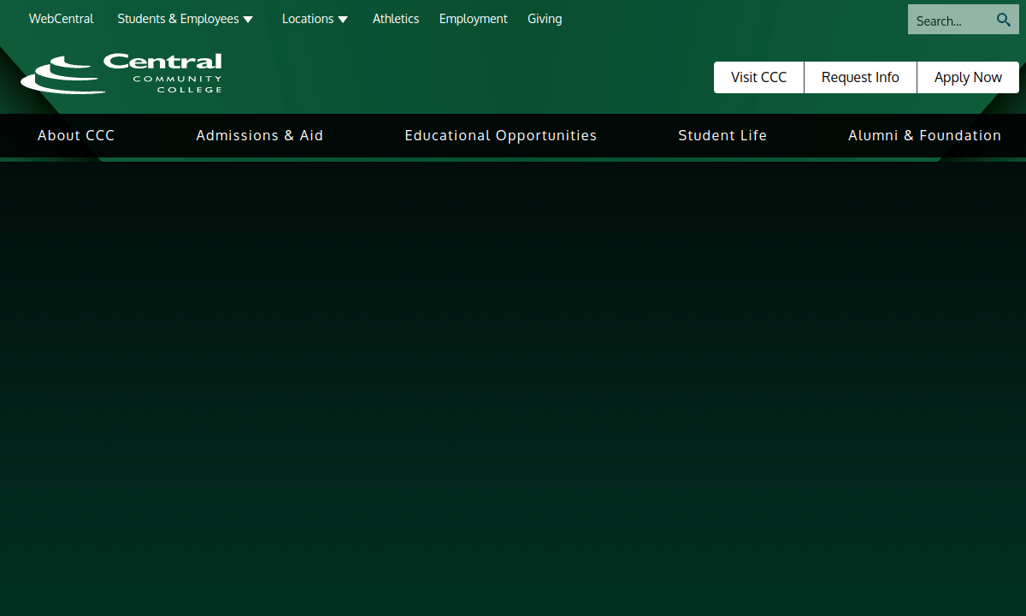Open Educational Opportunities in main navigation
Viewport: 1026px width, 616px height.
501,135
